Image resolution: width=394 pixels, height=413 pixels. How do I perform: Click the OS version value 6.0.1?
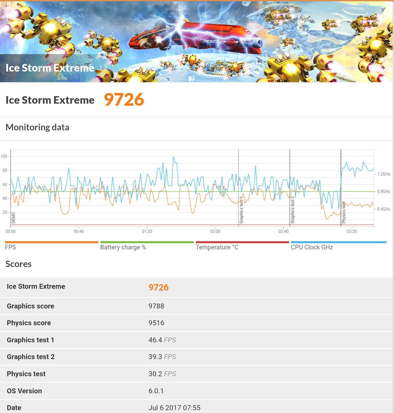pos(156,391)
